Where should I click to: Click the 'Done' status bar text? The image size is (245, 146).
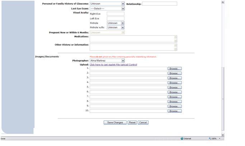(x=3, y=139)
